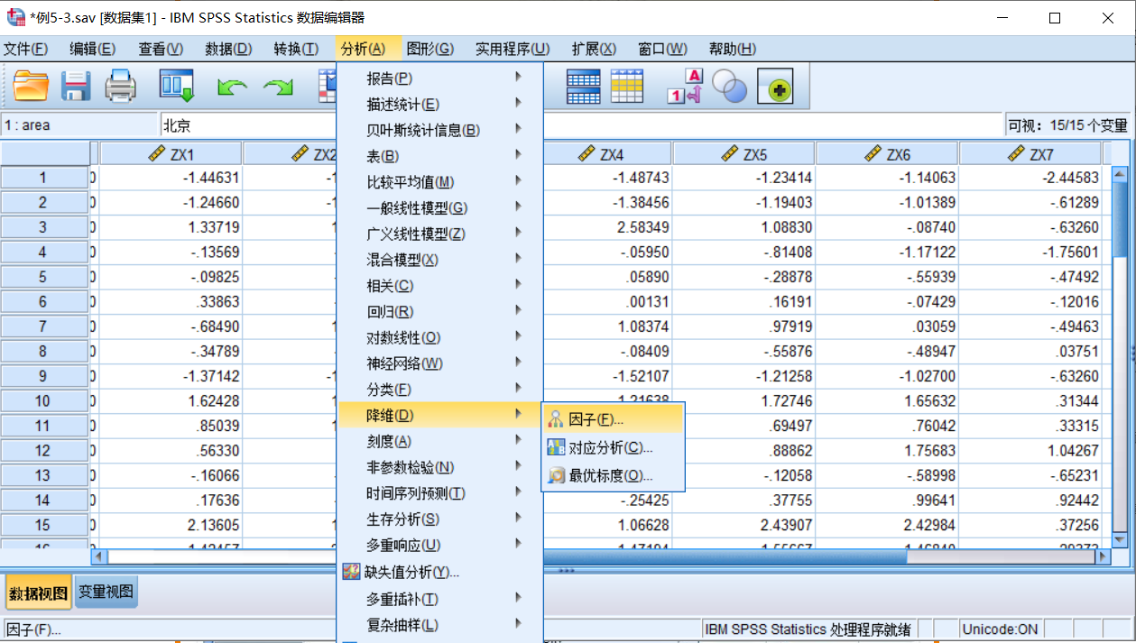This screenshot has height=643, width=1136.
Task: Click the Redo green arrow icon
Action: [x=278, y=87]
